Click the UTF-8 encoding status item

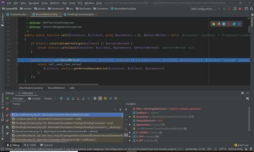pos(222,149)
